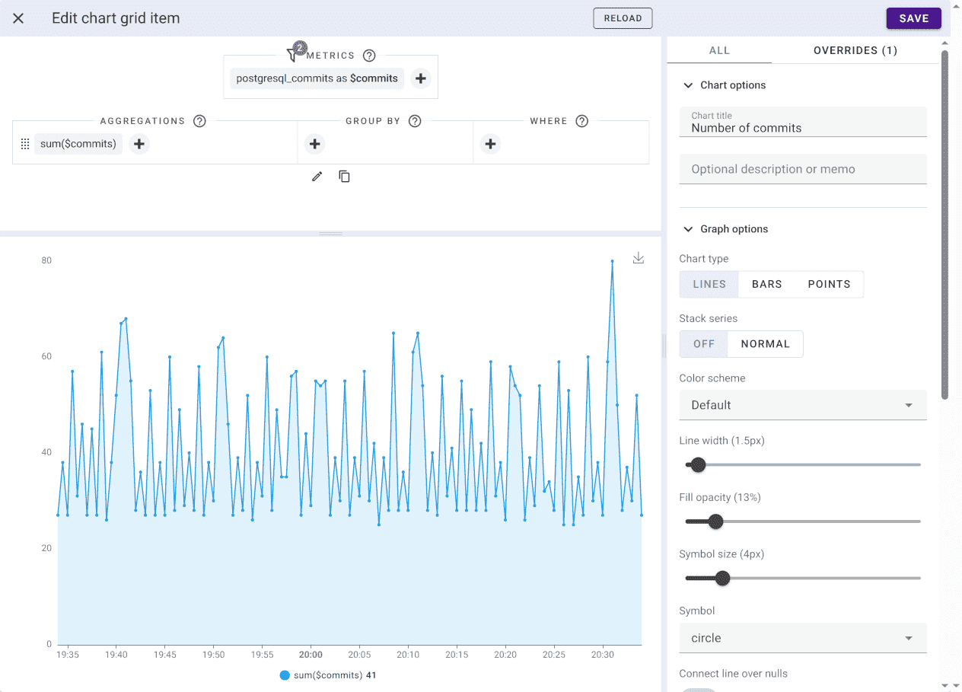Screen dimensions: 962x692
Task: Switch chart type to Bars
Action: (766, 284)
